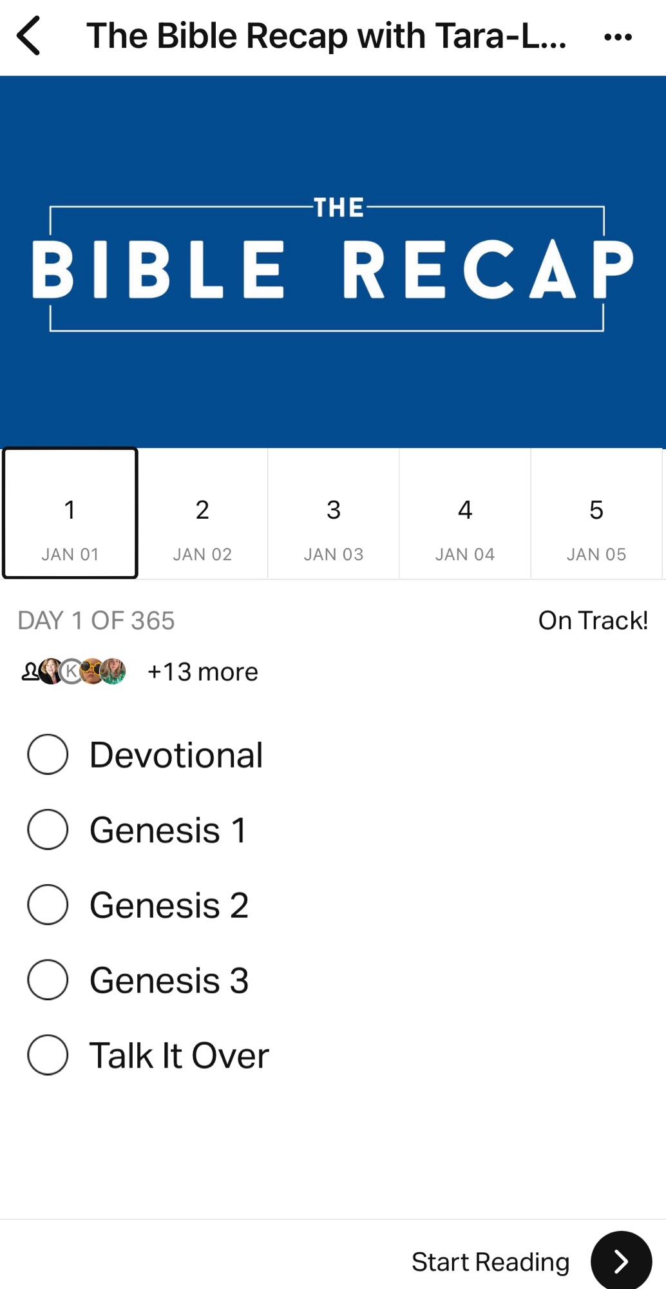Tap The Bible Recap banner image
The height and width of the screenshot is (1289, 666).
(333, 262)
